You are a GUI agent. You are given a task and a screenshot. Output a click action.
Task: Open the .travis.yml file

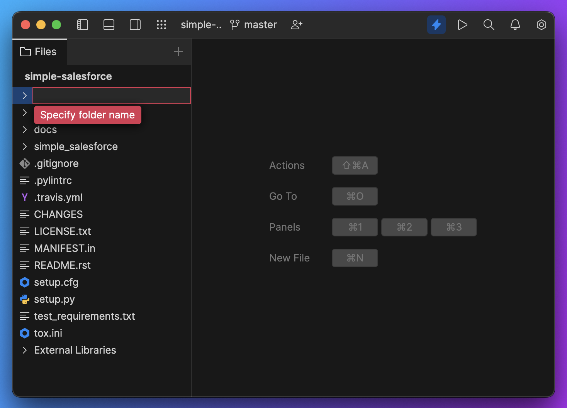(x=58, y=197)
